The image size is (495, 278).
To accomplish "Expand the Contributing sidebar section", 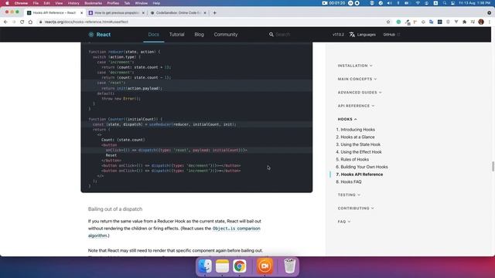I will coord(356,208).
